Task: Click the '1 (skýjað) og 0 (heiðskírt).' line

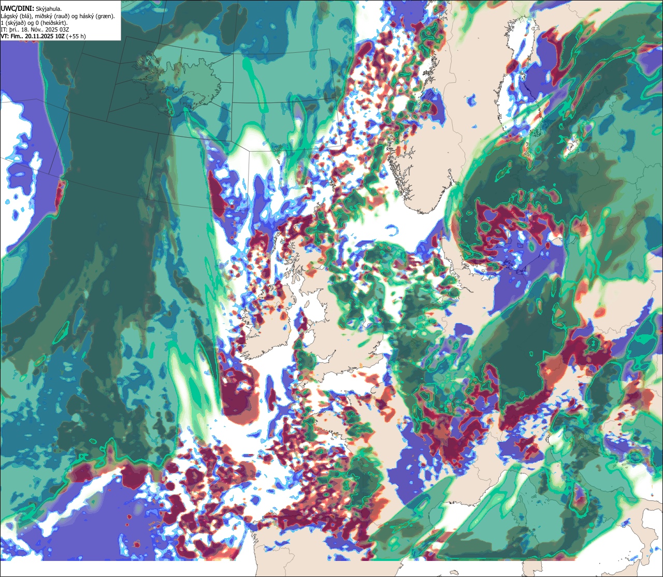Action: [34, 23]
